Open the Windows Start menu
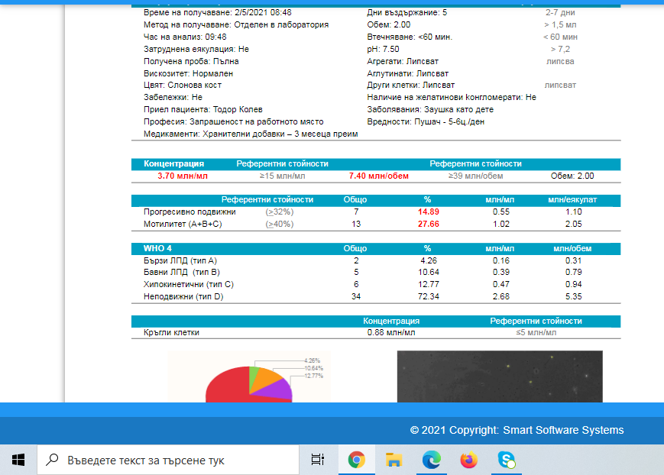The height and width of the screenshot is (475, 664). click(18, 460)
